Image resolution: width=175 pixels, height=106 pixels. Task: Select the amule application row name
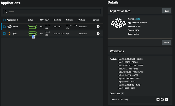click(15, 27)
